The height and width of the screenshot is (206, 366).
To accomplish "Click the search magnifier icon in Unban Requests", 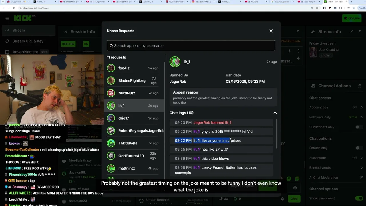I will click(111, 46).
